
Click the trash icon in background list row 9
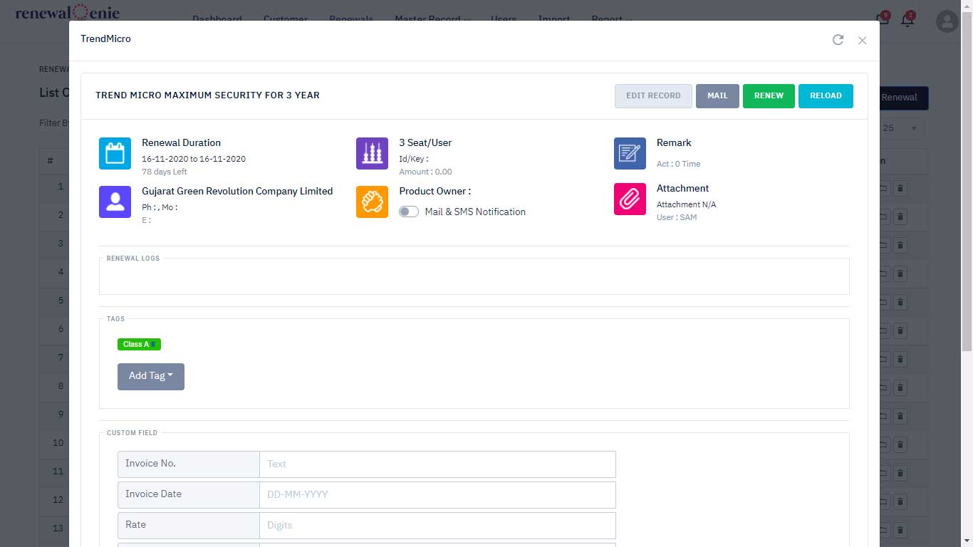click(x=900, y=417)
